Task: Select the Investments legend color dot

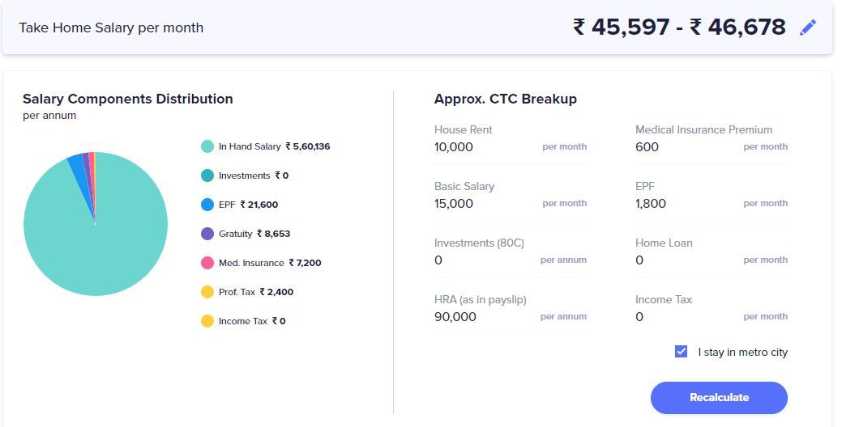Action: point(207,175)
